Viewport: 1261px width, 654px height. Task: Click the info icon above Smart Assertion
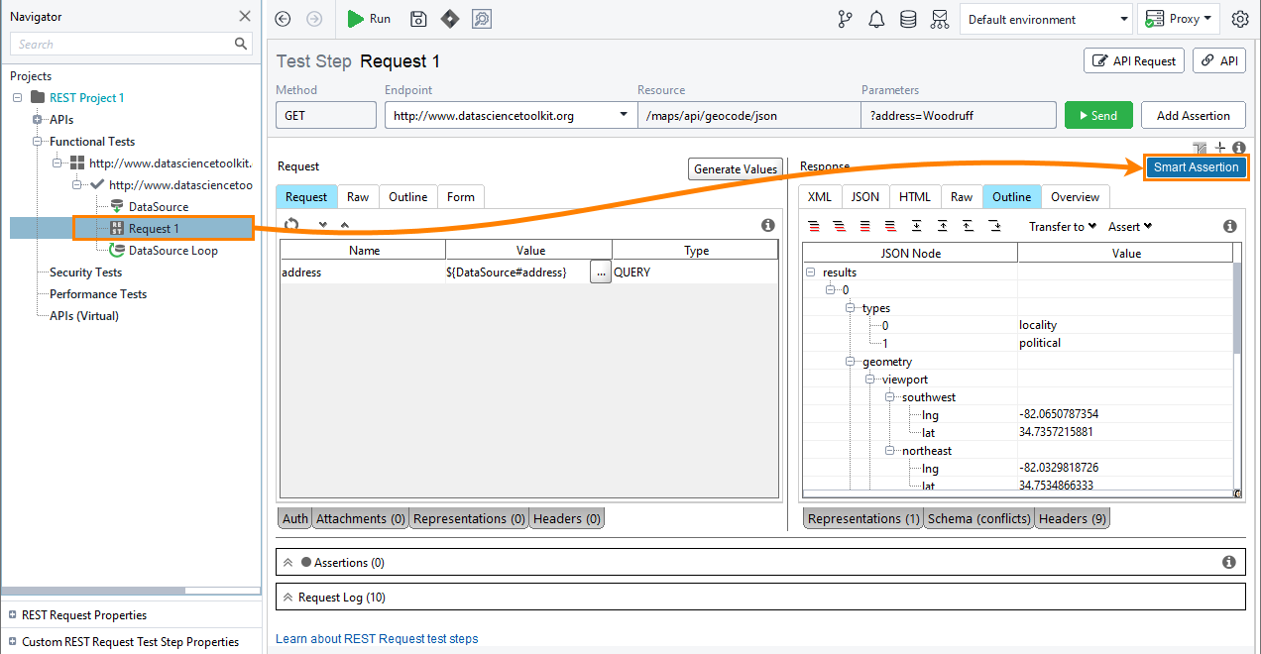(x=1239, y=148)
